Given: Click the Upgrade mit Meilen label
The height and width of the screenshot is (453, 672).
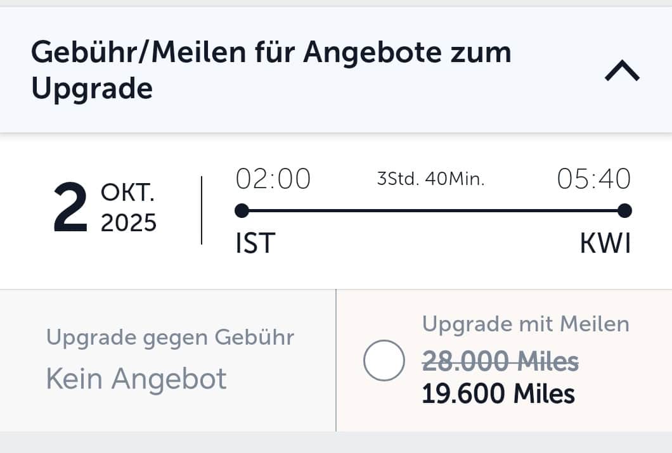Looking at the screenshot, I should click(526, 324).
